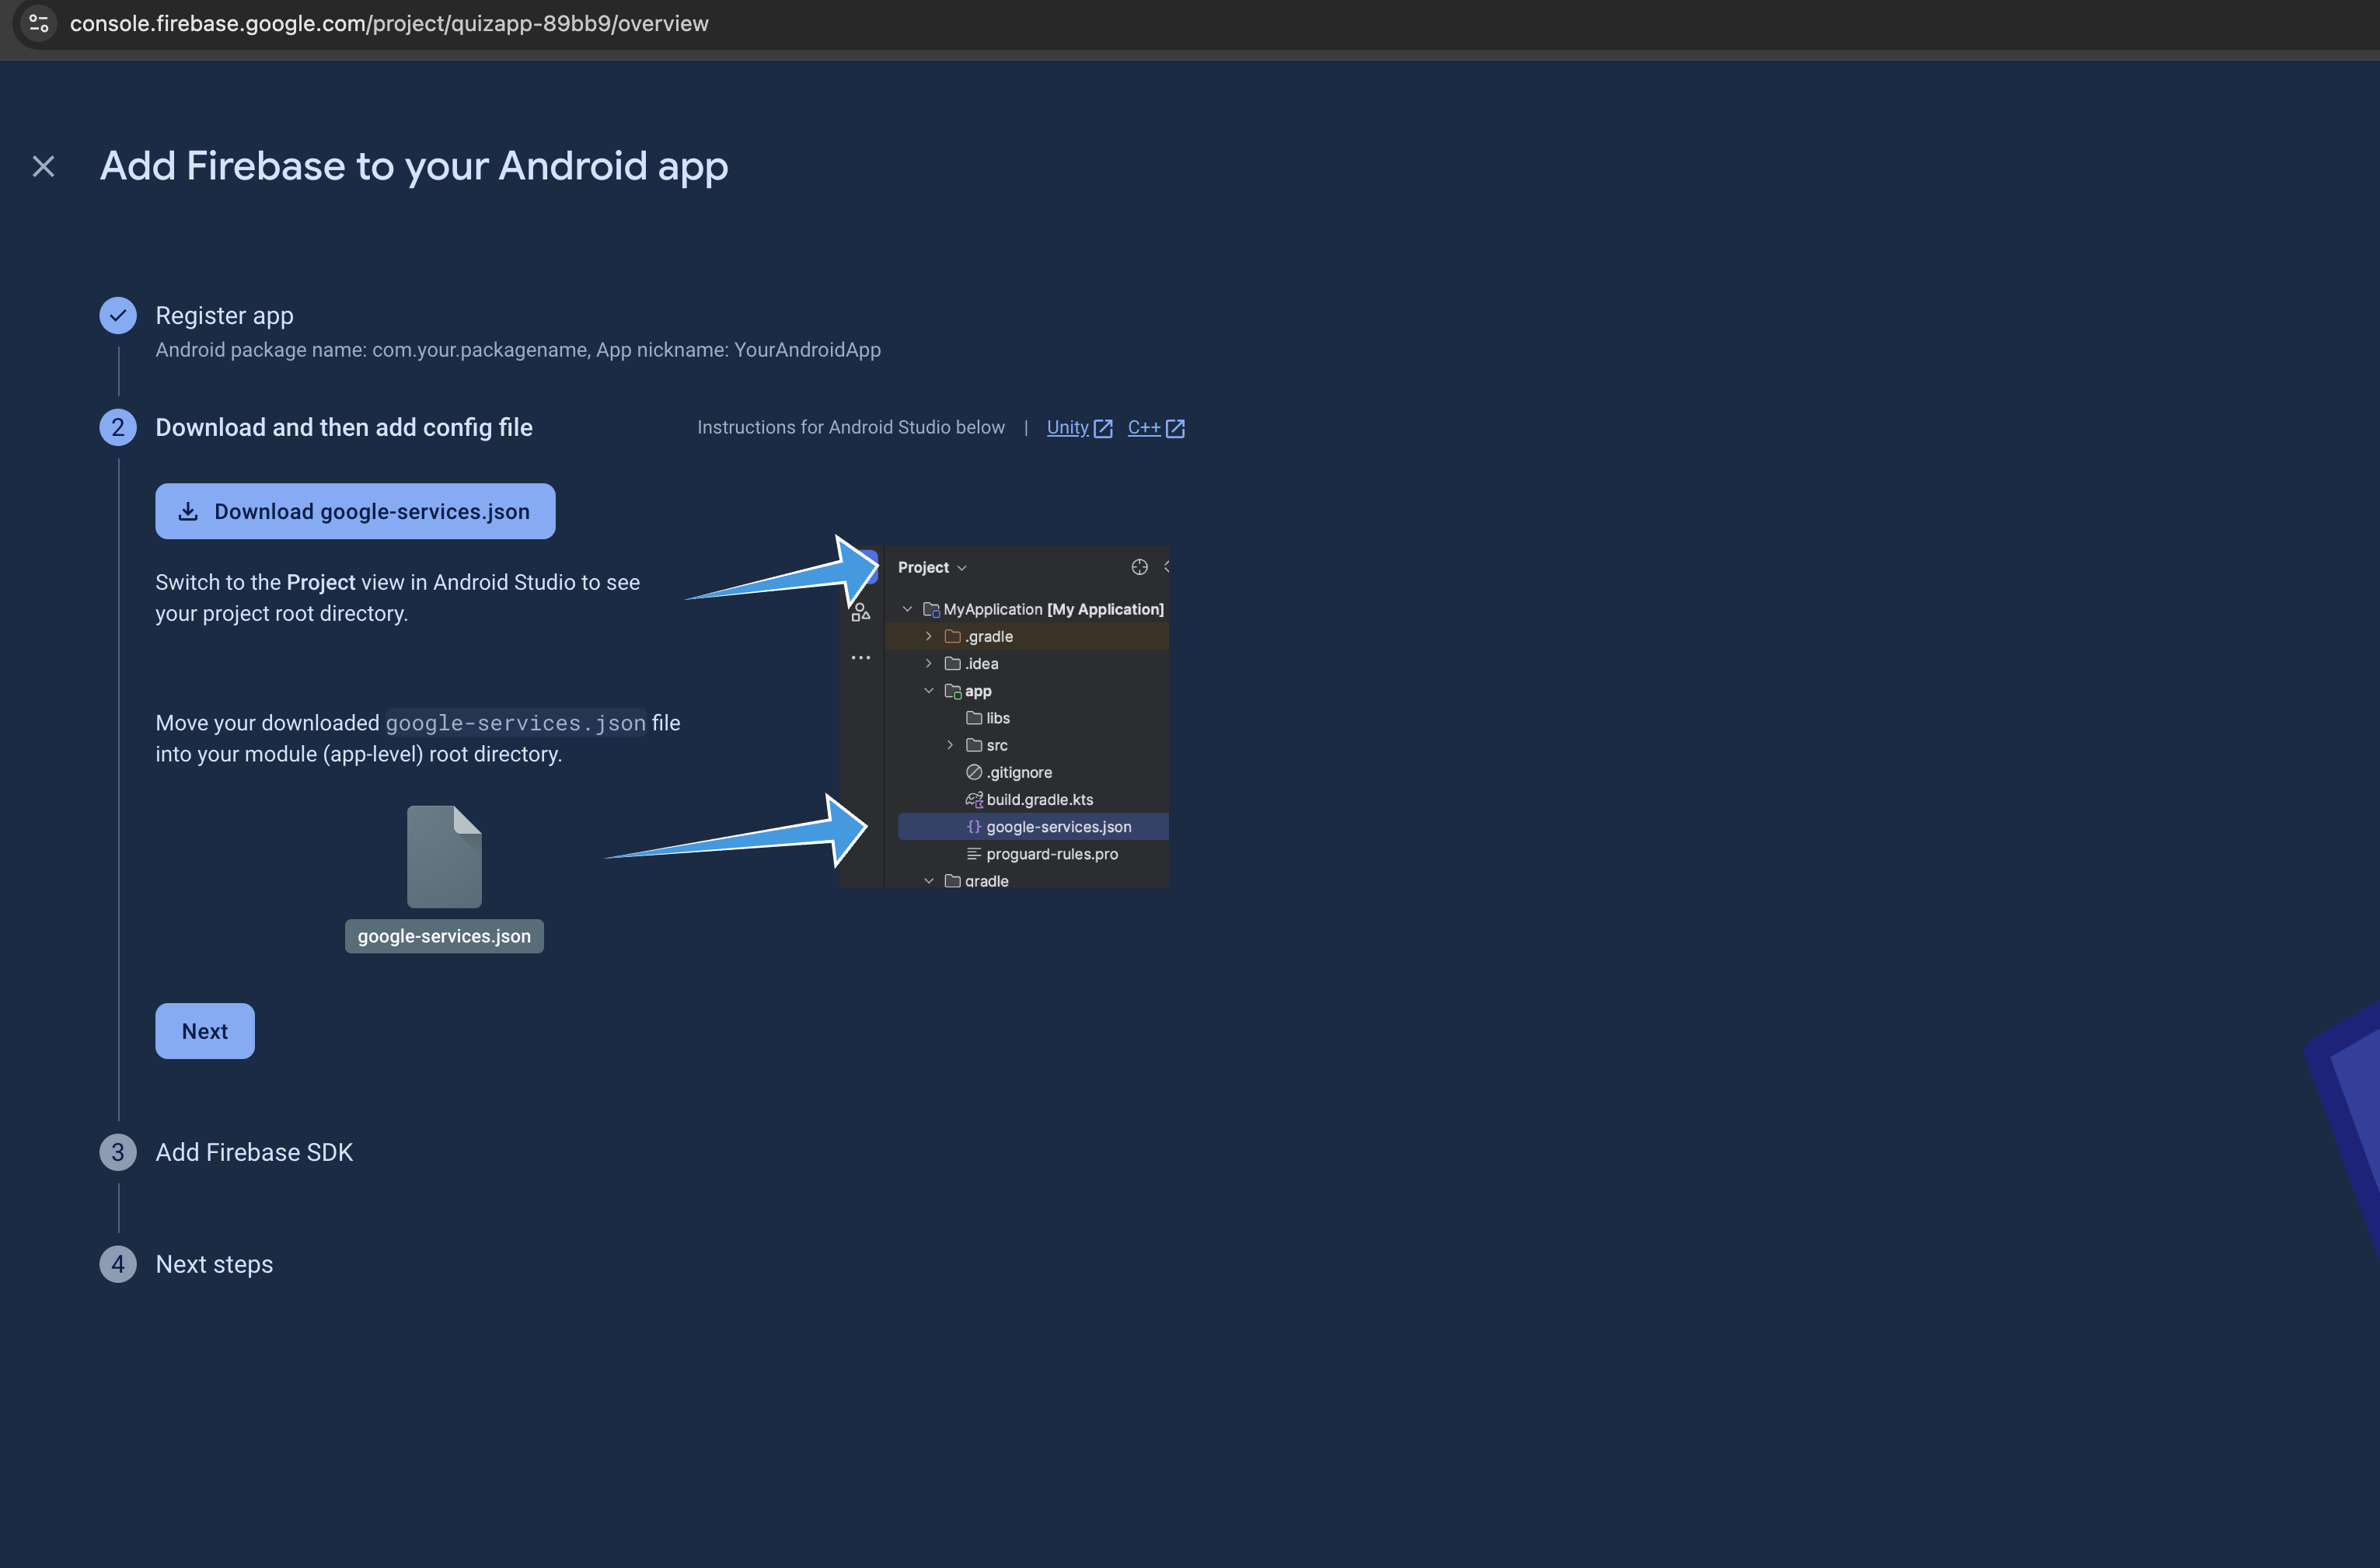Click the C++ external link icon

(1175, 429)
